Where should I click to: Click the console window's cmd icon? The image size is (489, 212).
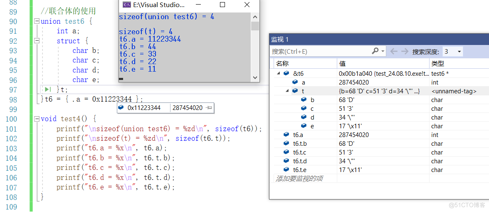pos(126,5)
